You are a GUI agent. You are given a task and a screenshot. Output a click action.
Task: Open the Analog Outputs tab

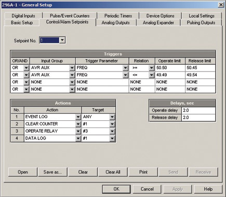(116, 23)
